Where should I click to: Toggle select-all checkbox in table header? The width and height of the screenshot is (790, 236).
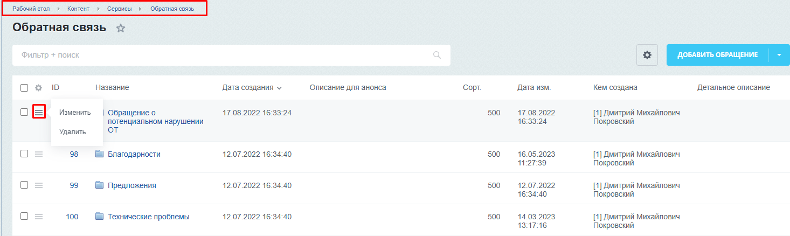pos(24,88)
